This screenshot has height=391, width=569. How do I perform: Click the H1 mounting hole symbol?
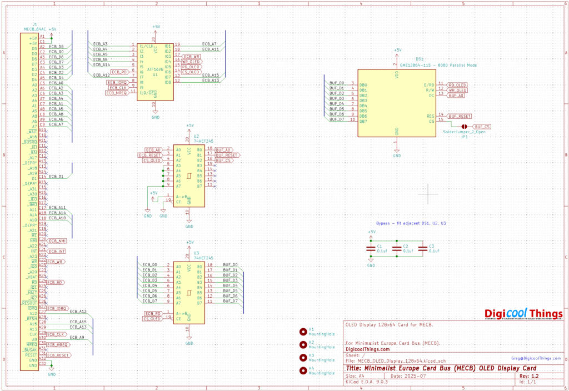click(x=303, y=332)
